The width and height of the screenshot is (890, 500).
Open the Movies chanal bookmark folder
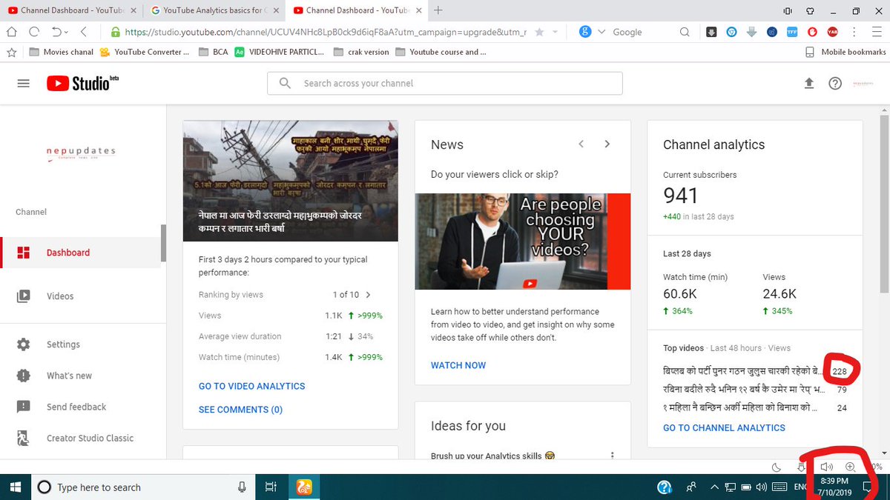pyautogui.click(x=61, y=52)
